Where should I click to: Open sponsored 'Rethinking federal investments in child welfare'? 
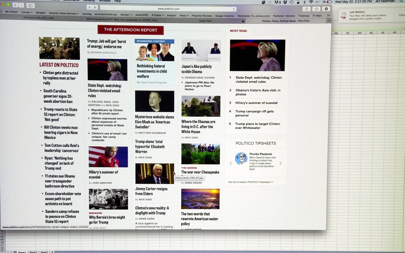click(x=152, y=71)
